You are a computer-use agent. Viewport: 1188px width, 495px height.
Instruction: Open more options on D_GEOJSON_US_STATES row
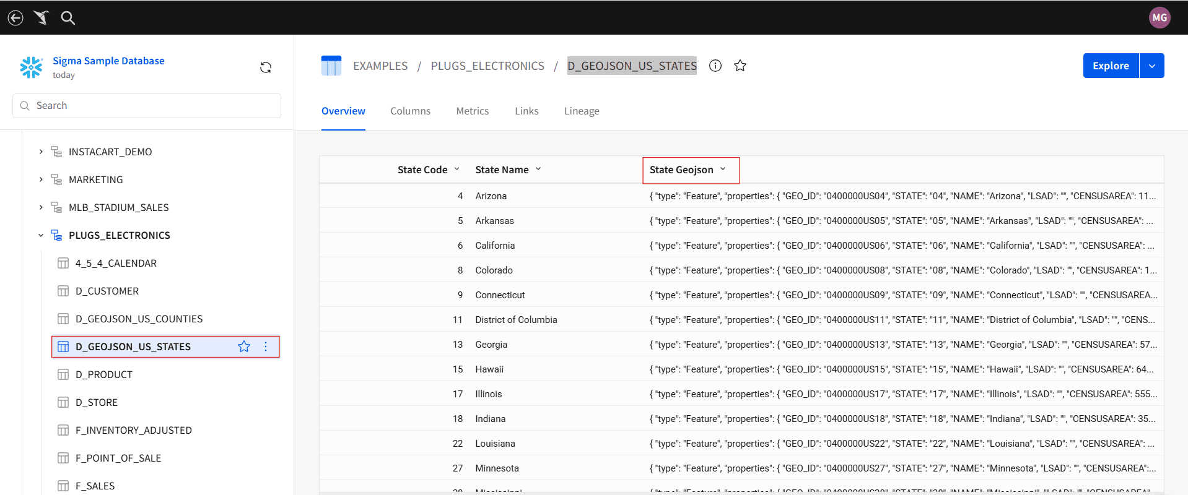pos(266,346)
